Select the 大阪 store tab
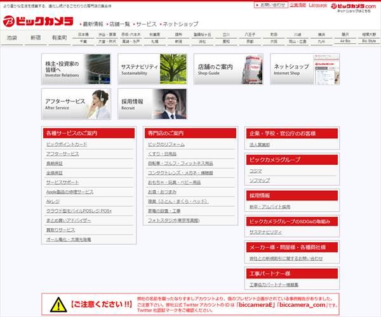The image size is (381, 317). [274, 41]
